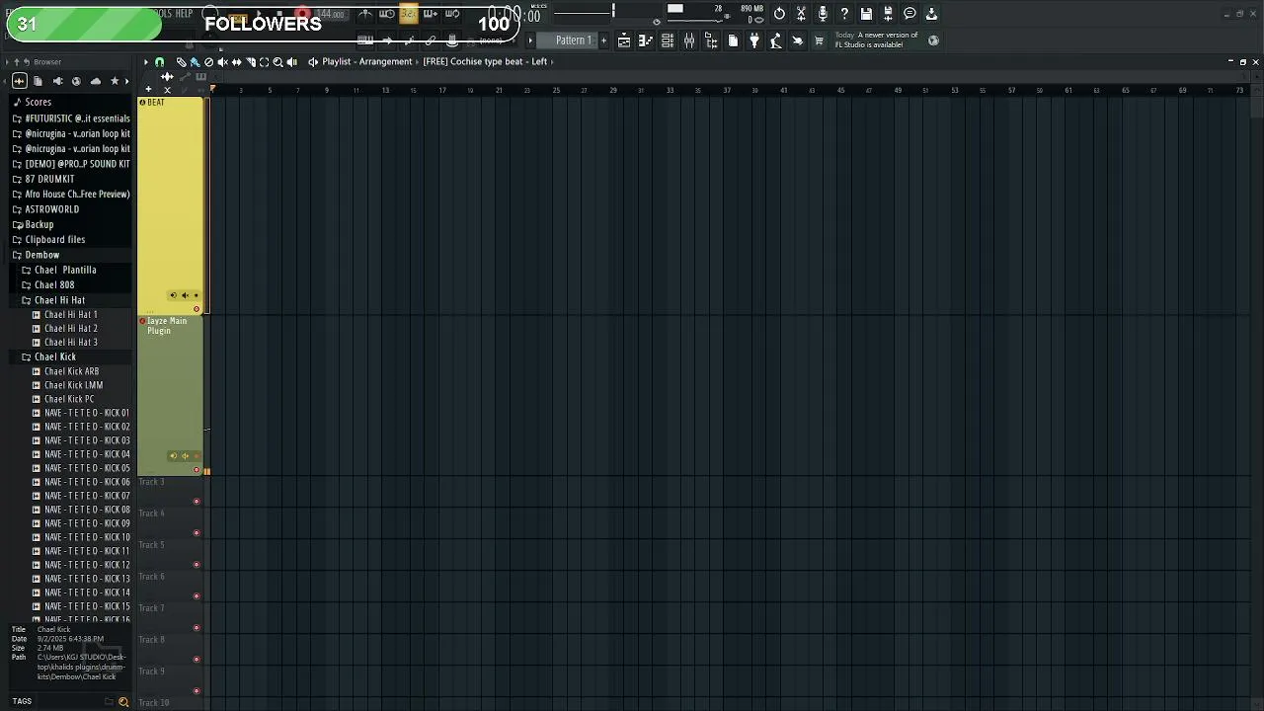Screen dimensions: 1264x711
Task: Switch to the browser's starred favorites tab
Action: click(115, 81)
